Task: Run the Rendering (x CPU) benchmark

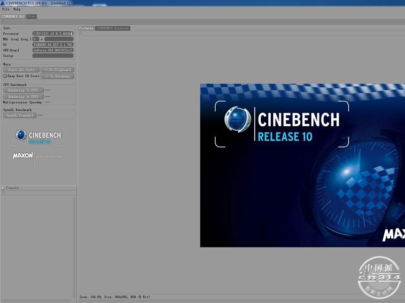Action: (x=23, y=96)
